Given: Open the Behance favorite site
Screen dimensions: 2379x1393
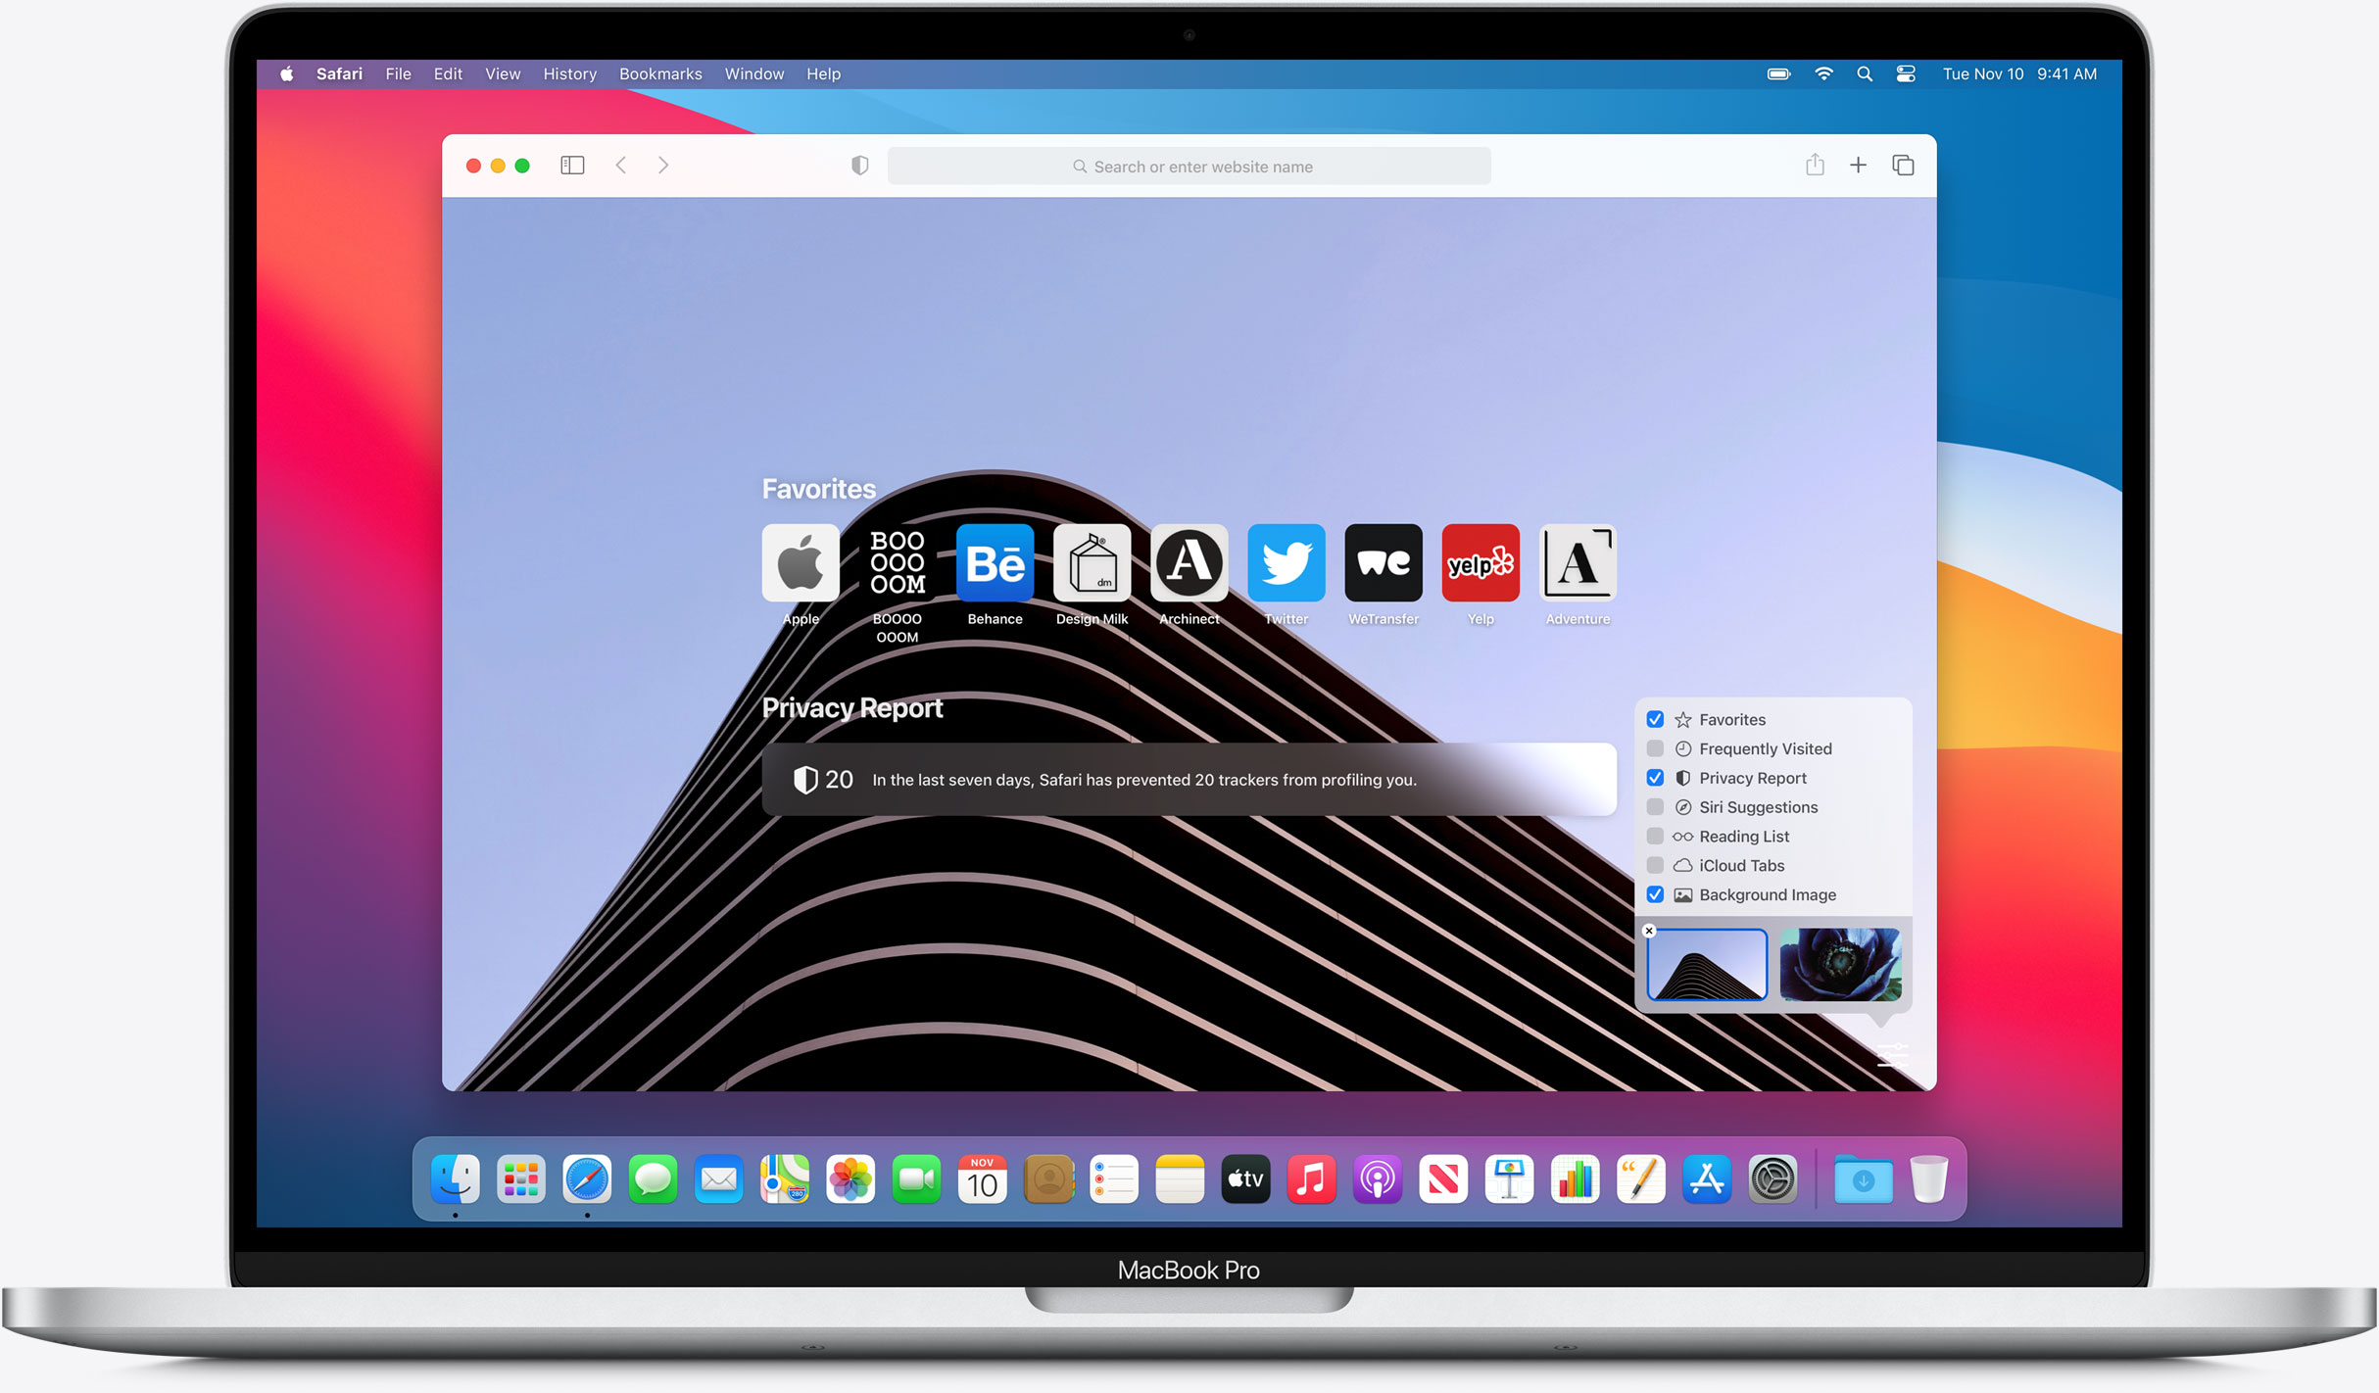Looking at the screenshot, I should [993, 562].
